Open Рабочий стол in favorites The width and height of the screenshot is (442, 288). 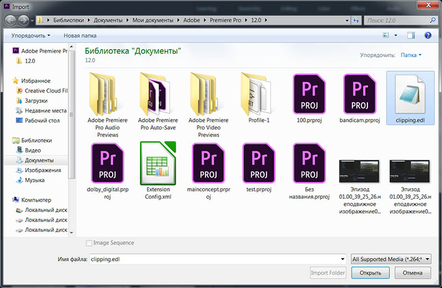click(38, 120)
